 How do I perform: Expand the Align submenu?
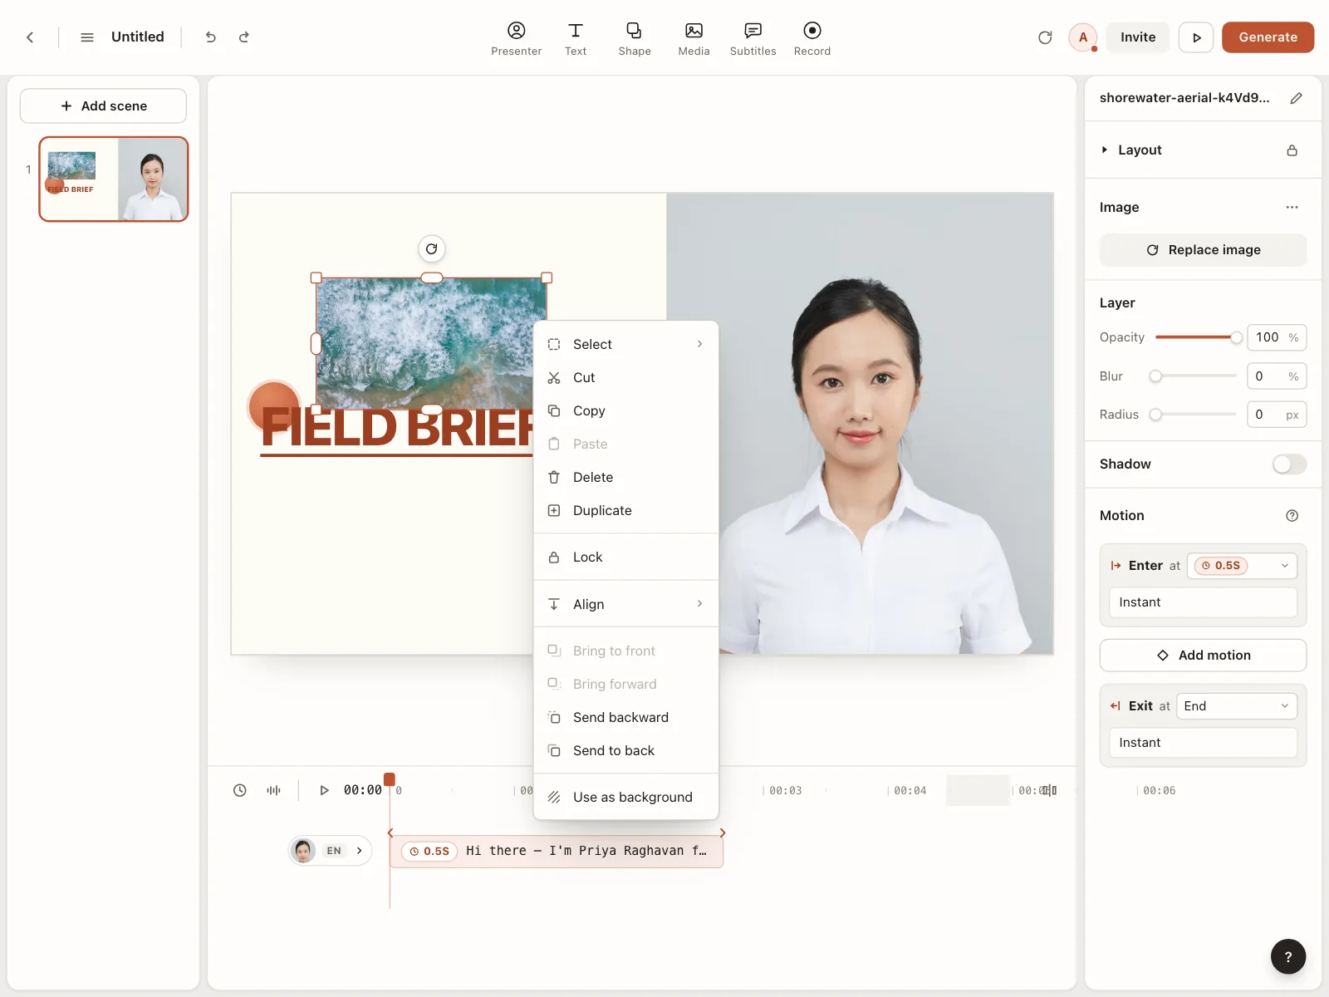pyautogui.click(x=625, y=604)
